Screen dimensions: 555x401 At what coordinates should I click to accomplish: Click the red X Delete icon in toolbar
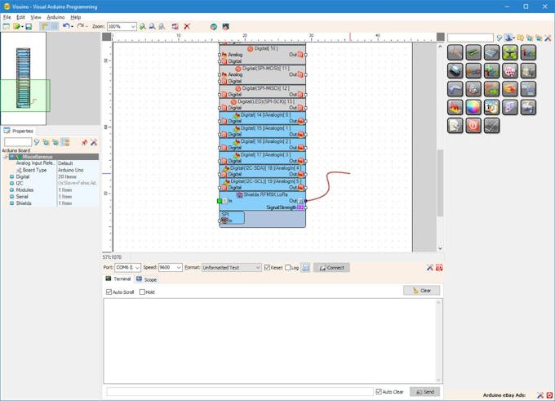point(187,27)
